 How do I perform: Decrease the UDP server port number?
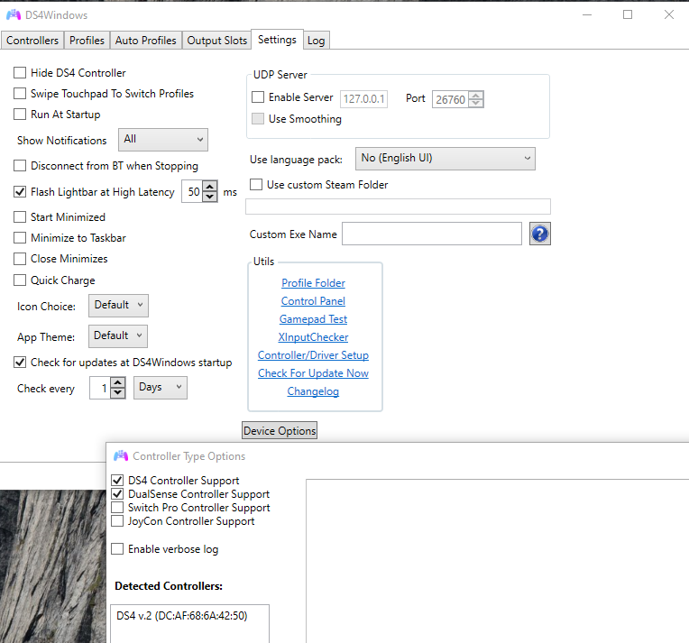coord(476,104)
